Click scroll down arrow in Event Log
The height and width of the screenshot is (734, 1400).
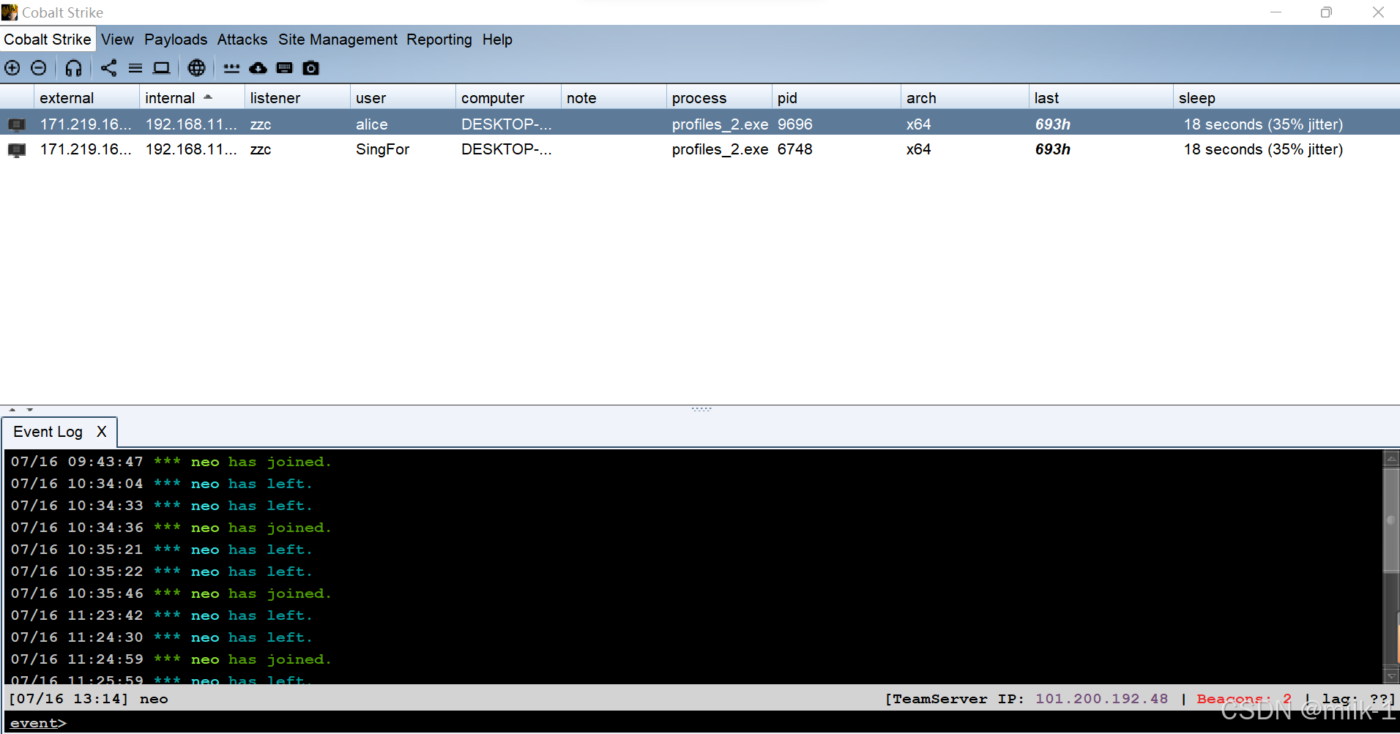(x=1391, y=675)
